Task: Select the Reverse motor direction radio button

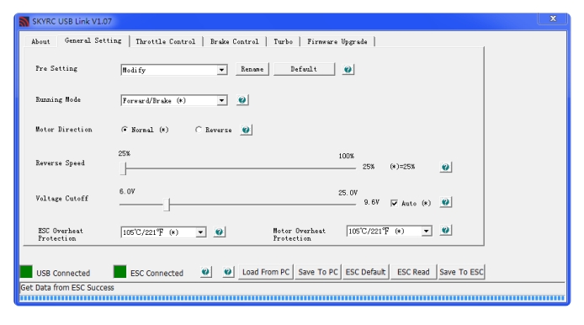Action: click(x=199, y=130)
